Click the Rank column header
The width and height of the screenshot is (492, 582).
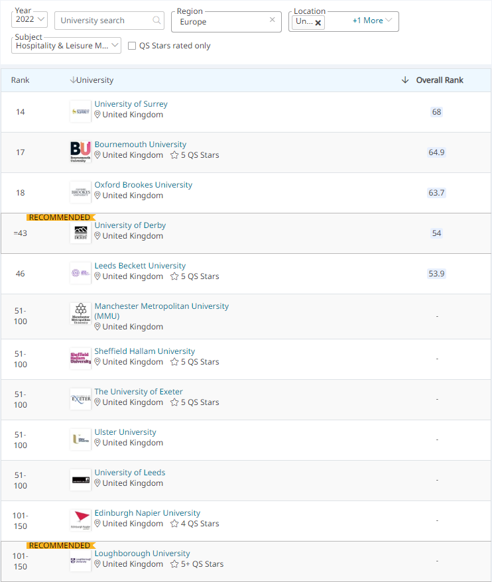20,80
